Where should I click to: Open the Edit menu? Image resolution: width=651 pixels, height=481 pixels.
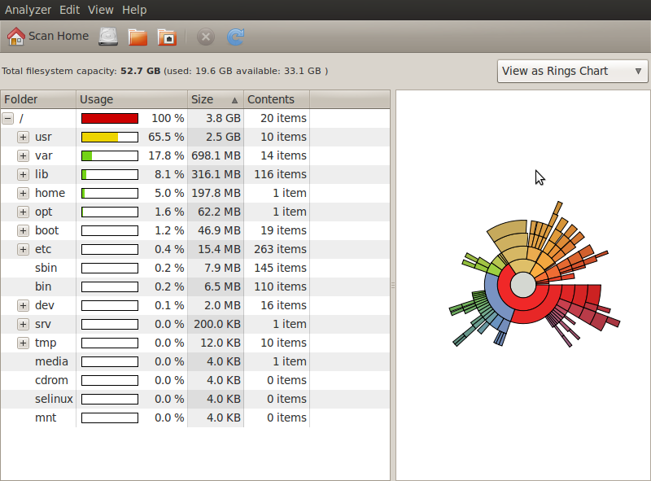coord(69,10)
